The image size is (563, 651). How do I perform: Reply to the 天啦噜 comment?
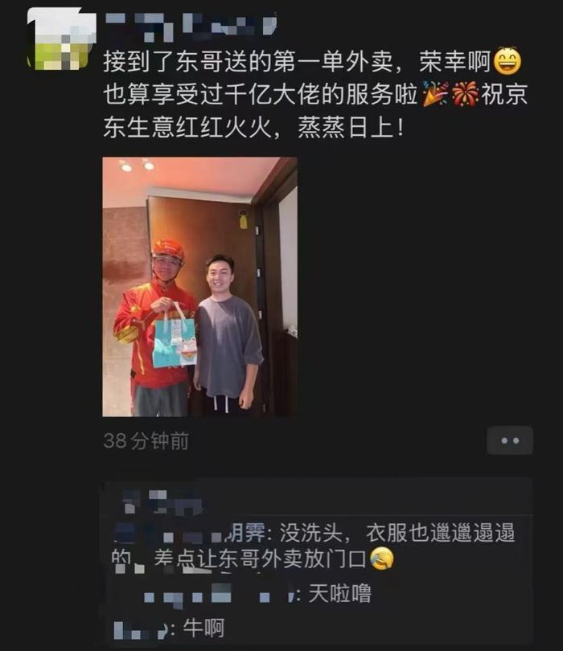click(340, 594)
